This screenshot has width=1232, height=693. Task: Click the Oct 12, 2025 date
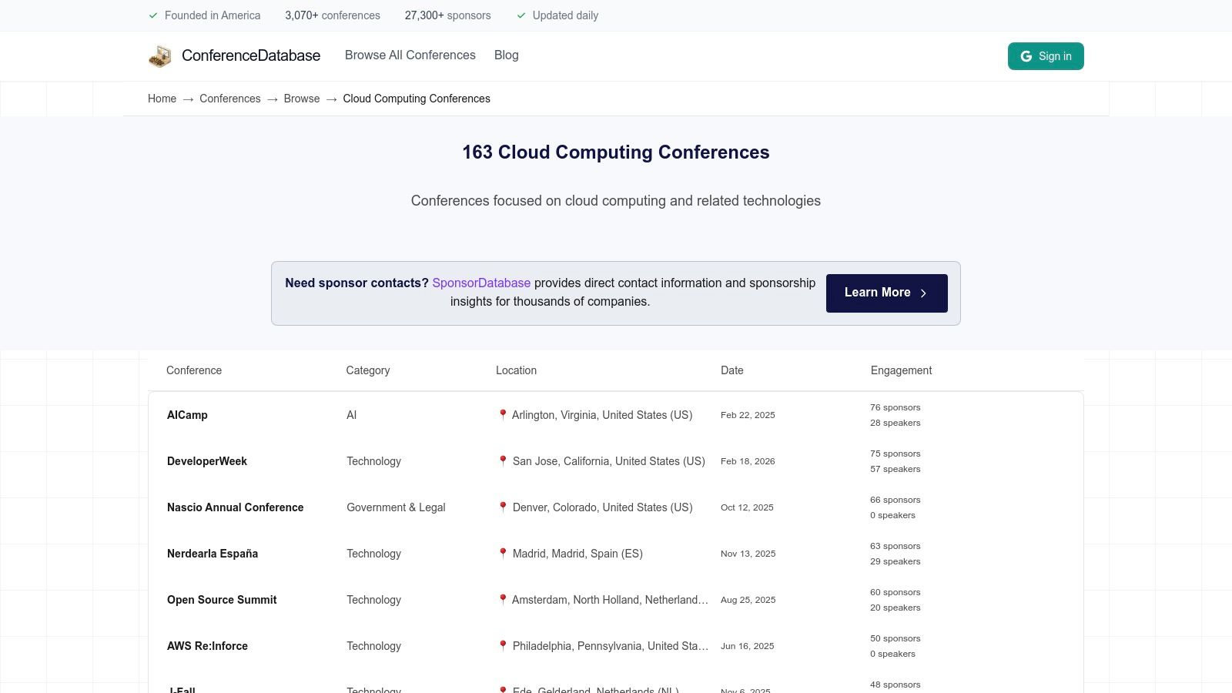tap(747, 507)
